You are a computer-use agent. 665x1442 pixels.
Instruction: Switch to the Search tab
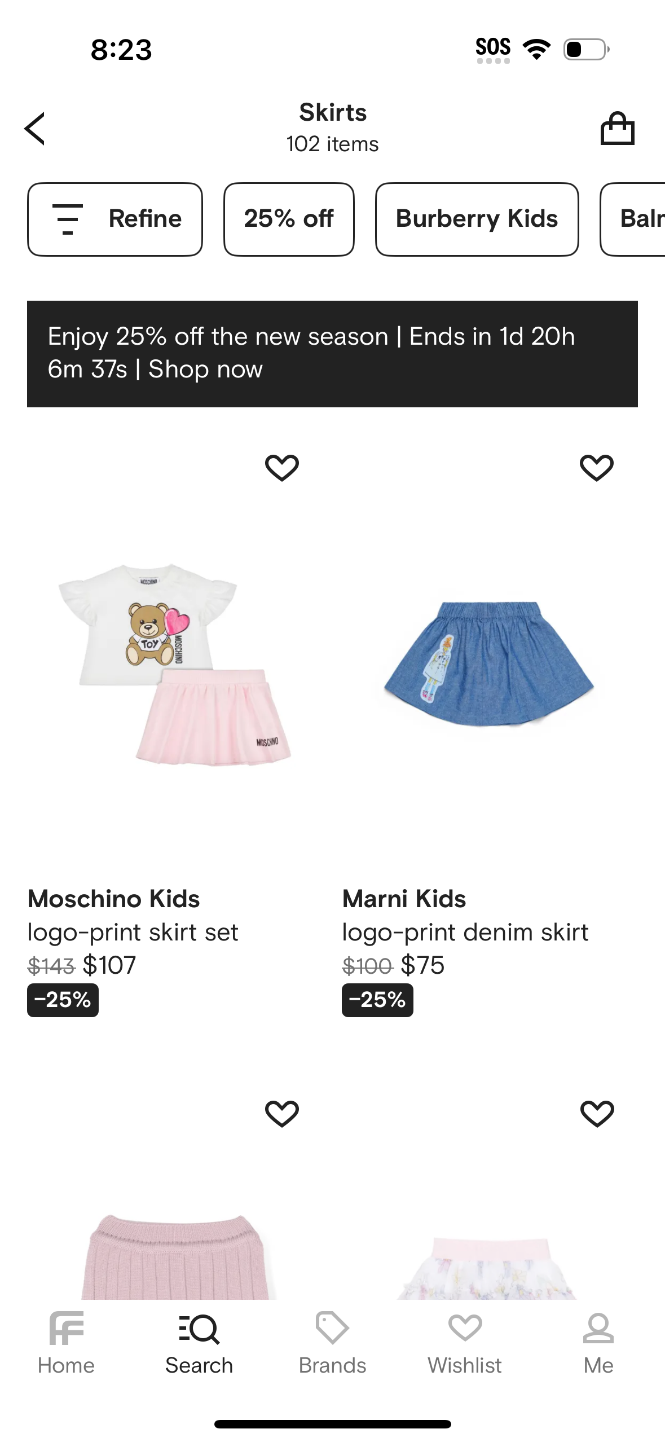(199, 1343)
